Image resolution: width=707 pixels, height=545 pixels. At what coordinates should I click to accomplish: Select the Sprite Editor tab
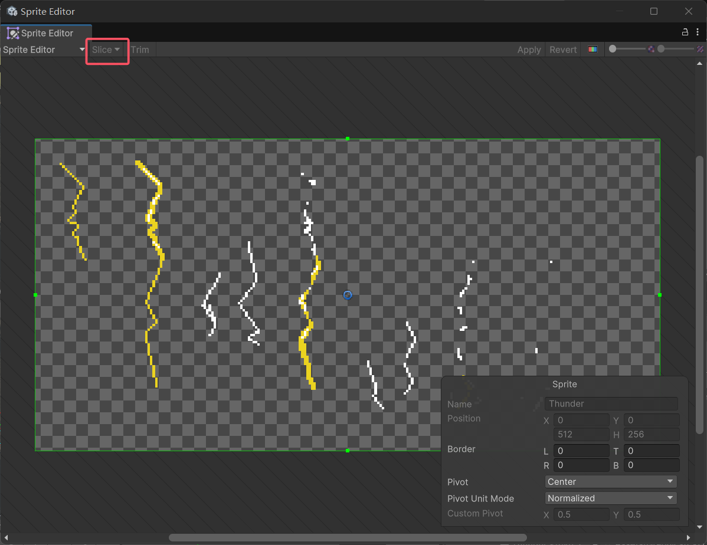click(x=46, y=33)
